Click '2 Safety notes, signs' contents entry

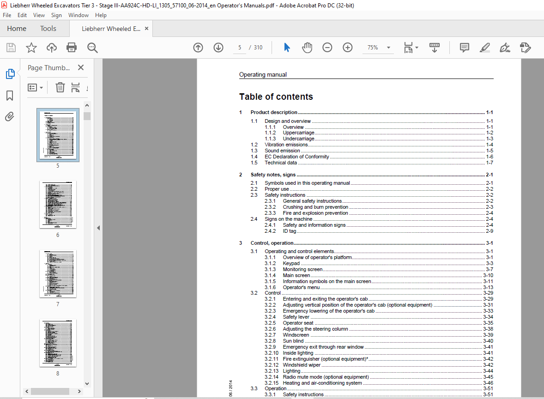point(366,175)
